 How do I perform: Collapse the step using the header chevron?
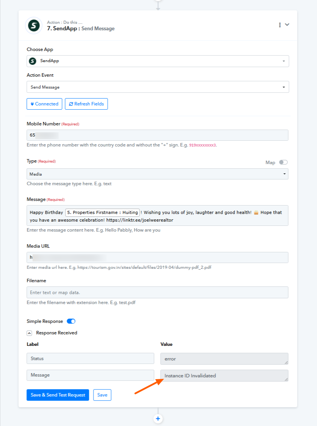pyautogui.click(x=287, y=25)
